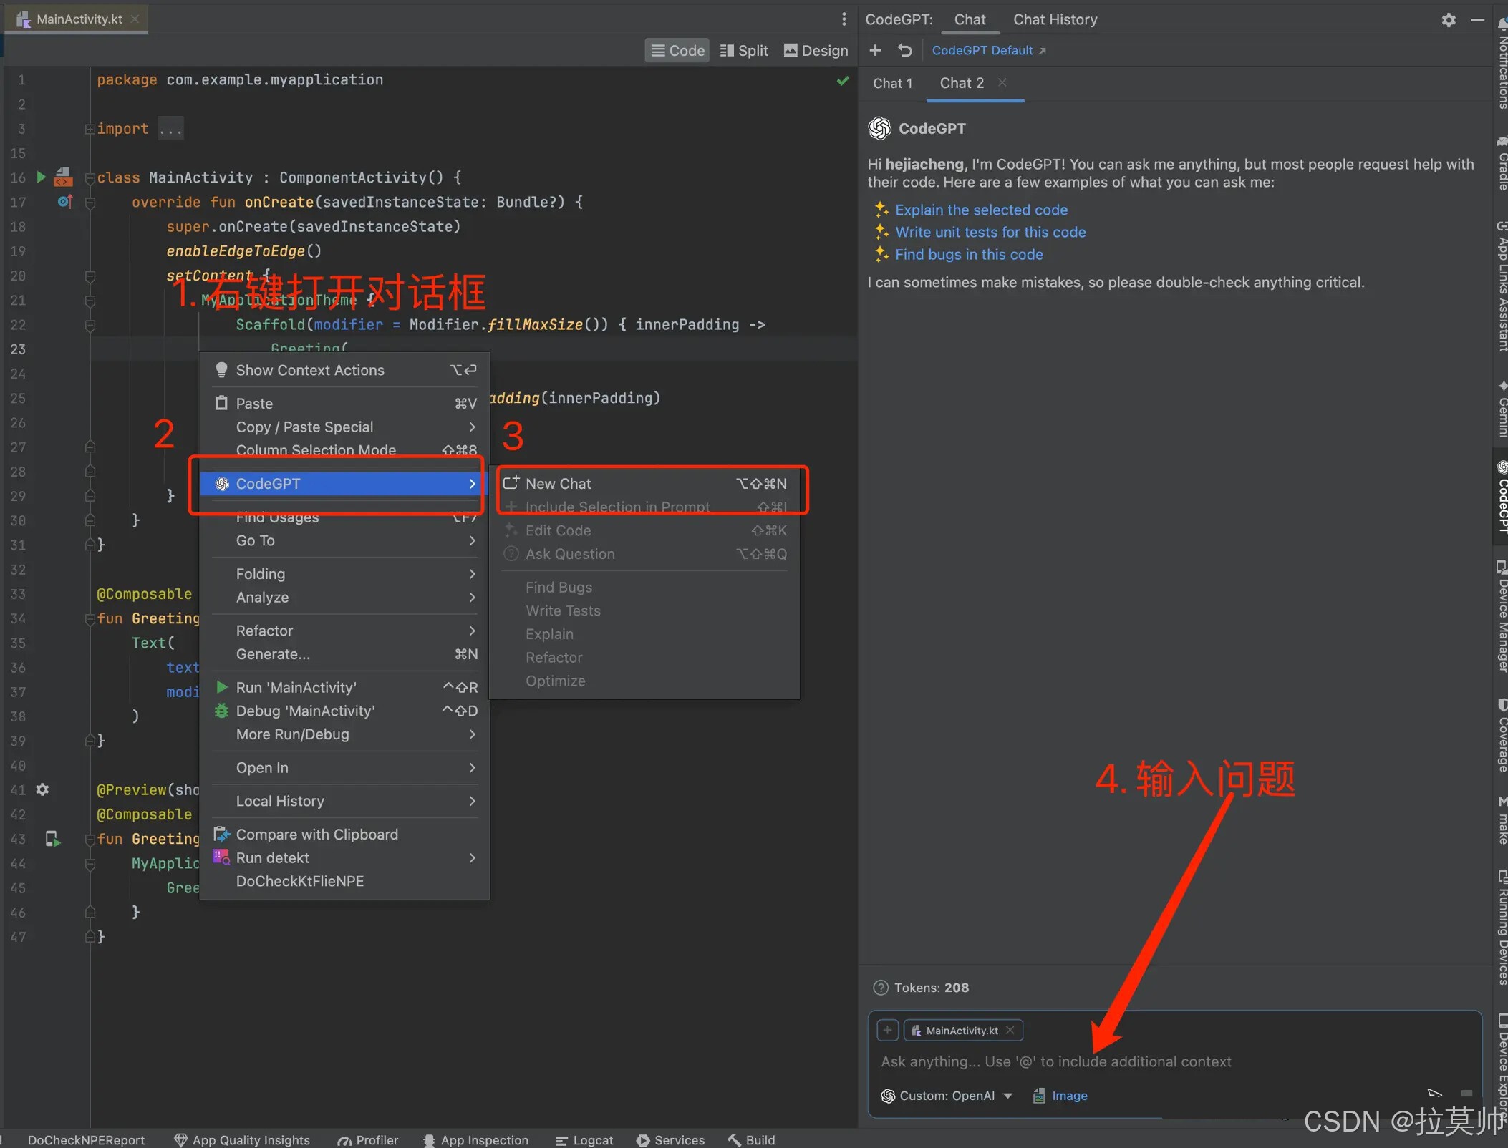Click the new chat plus icon

(874, 50)
